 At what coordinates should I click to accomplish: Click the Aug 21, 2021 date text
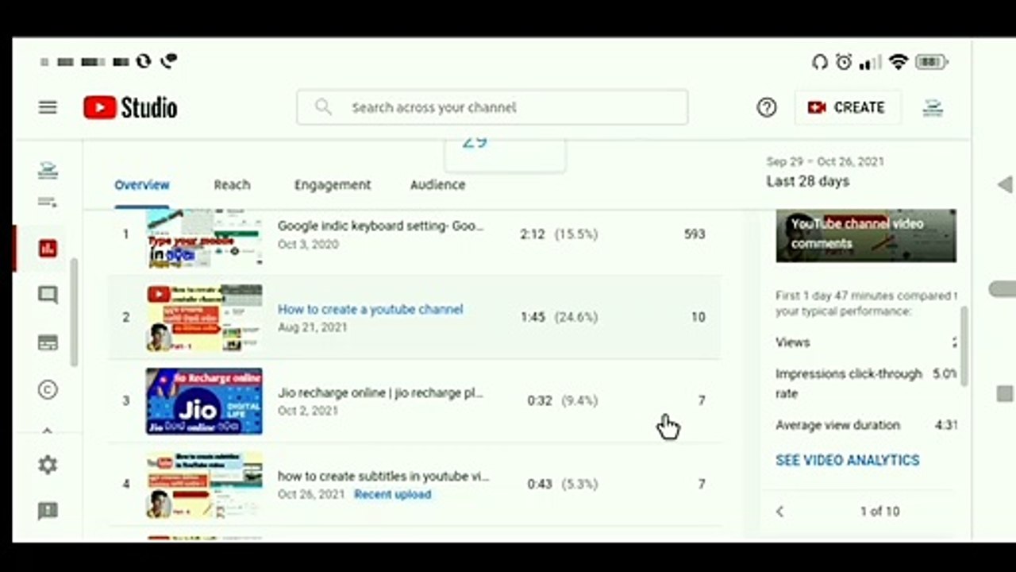point(312,327)
